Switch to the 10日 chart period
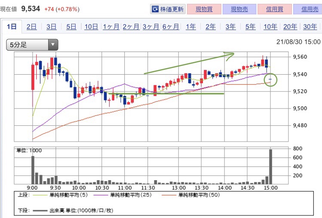322x218 pixels. (91, 27)
